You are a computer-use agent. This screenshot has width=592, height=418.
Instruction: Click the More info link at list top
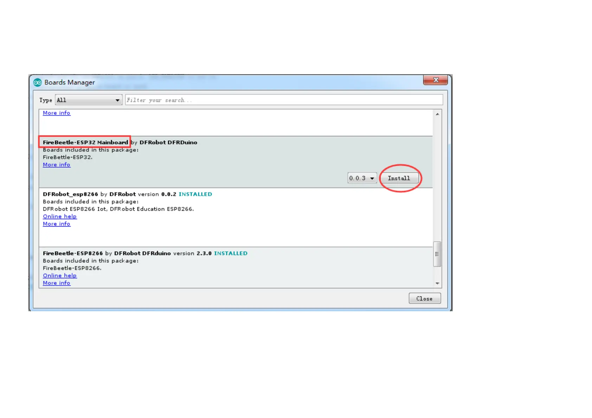57,113
